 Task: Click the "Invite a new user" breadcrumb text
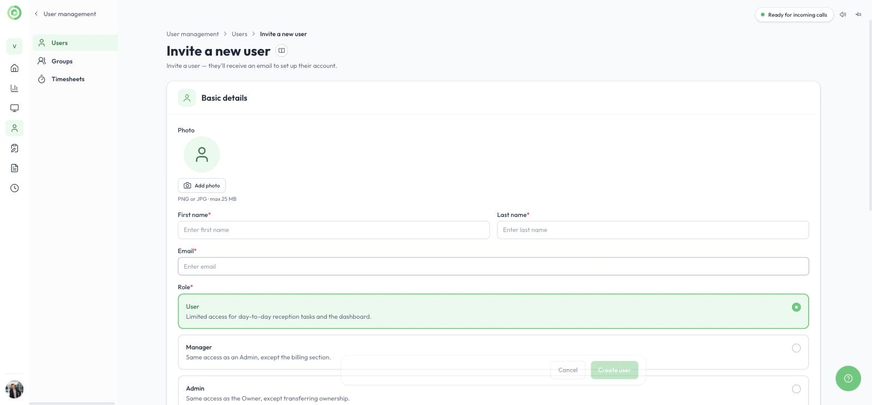click(283, 34)
